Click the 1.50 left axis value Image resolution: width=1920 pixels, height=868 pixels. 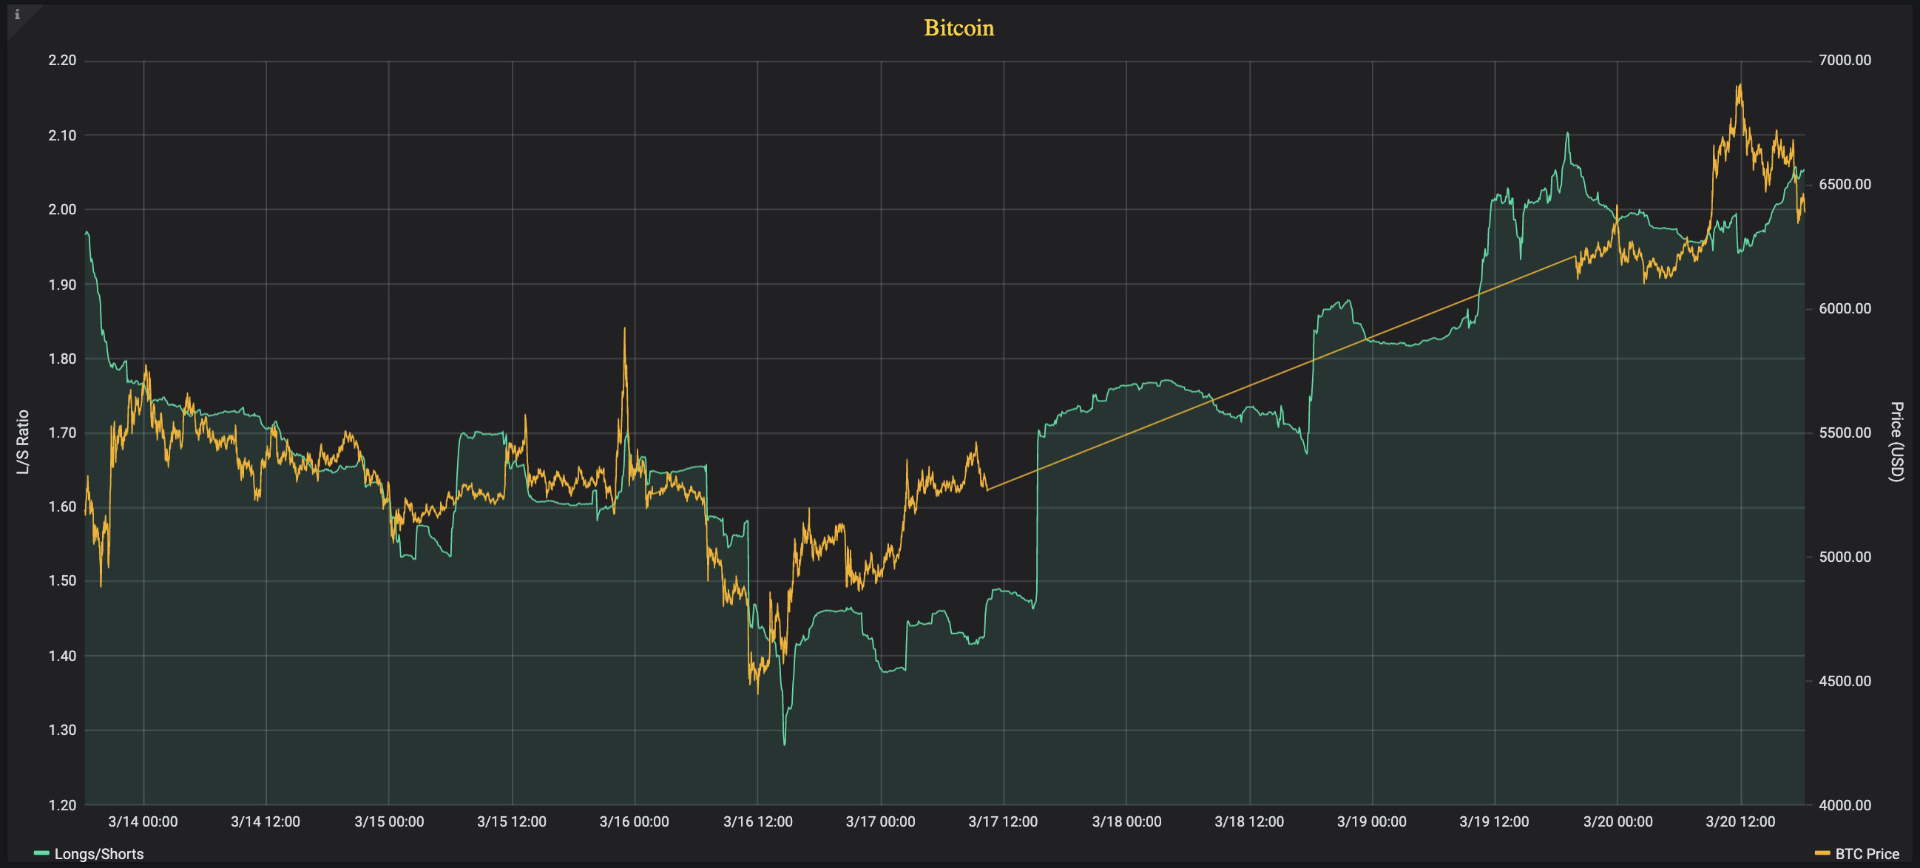click(63, 580)
